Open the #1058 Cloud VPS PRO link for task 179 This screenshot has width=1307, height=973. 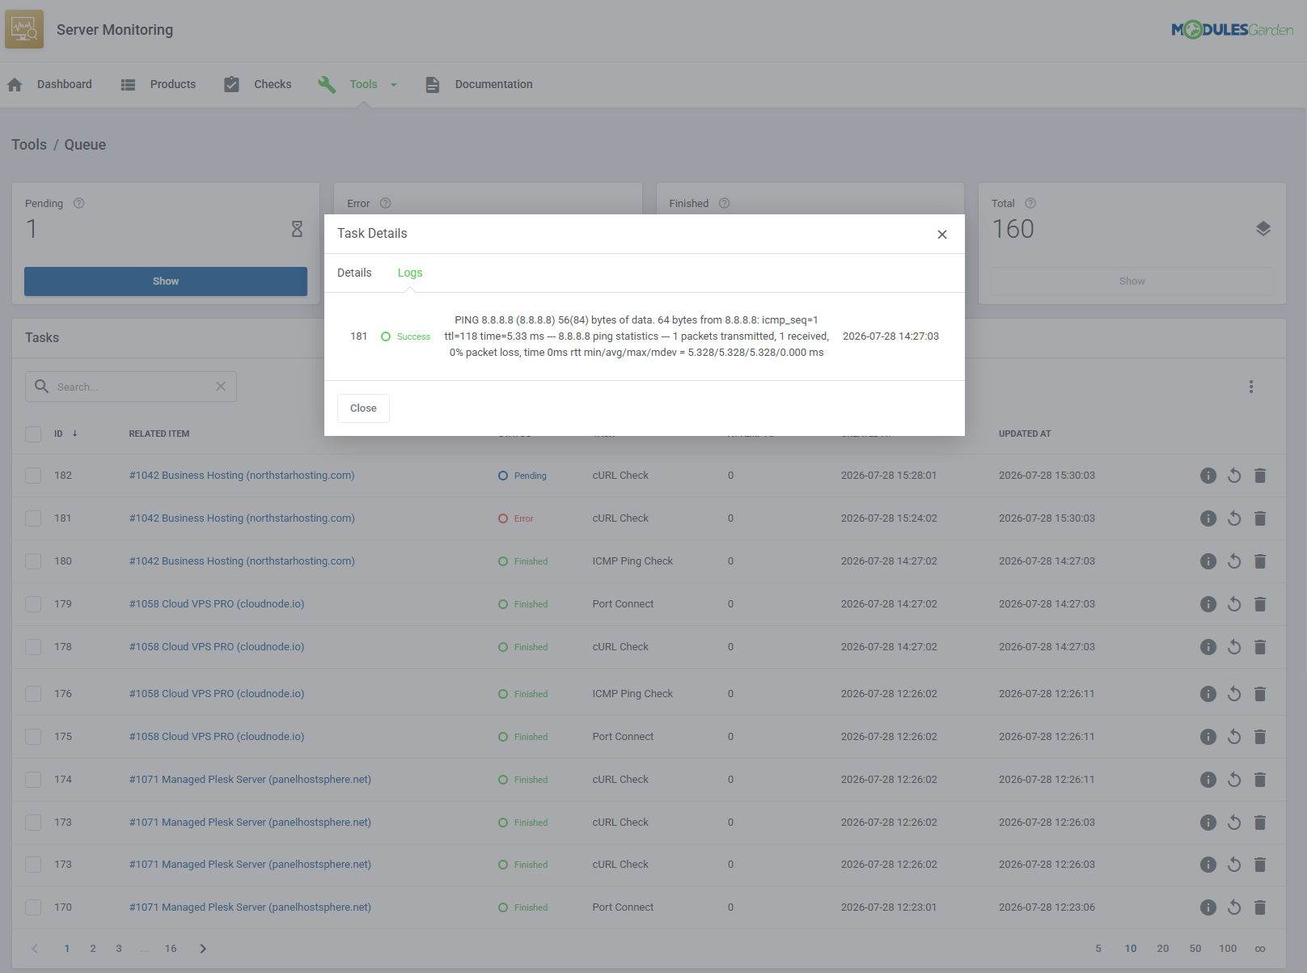click(x=217, y=604)
